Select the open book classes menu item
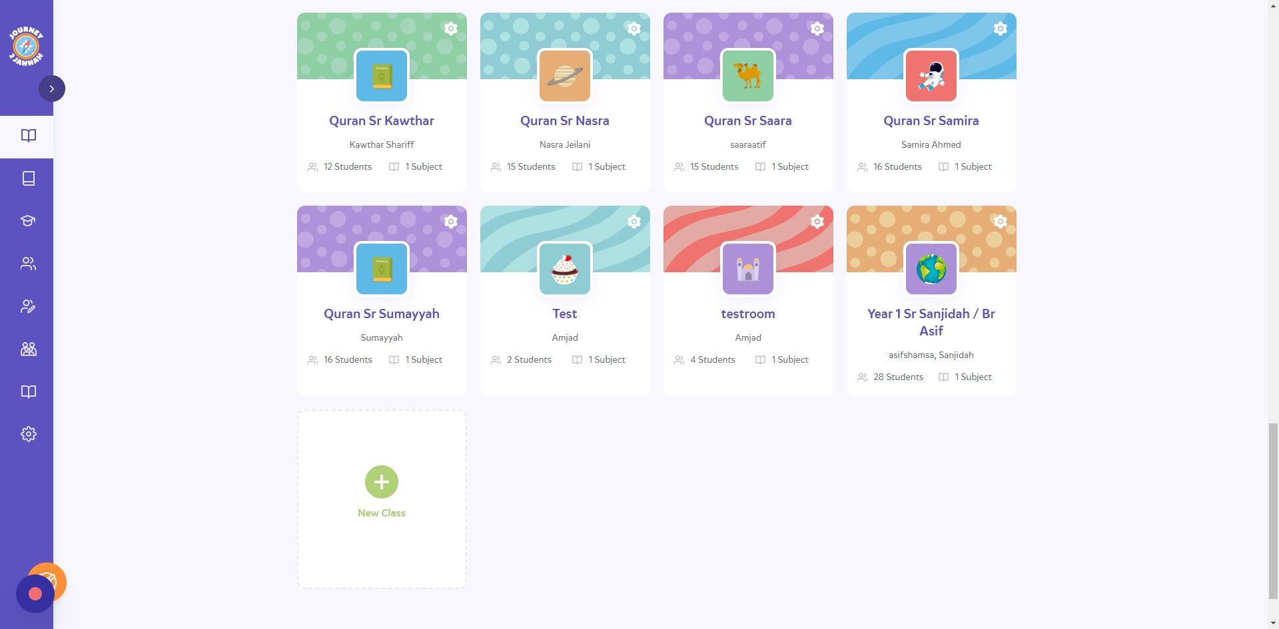 [x=28, y=136]
